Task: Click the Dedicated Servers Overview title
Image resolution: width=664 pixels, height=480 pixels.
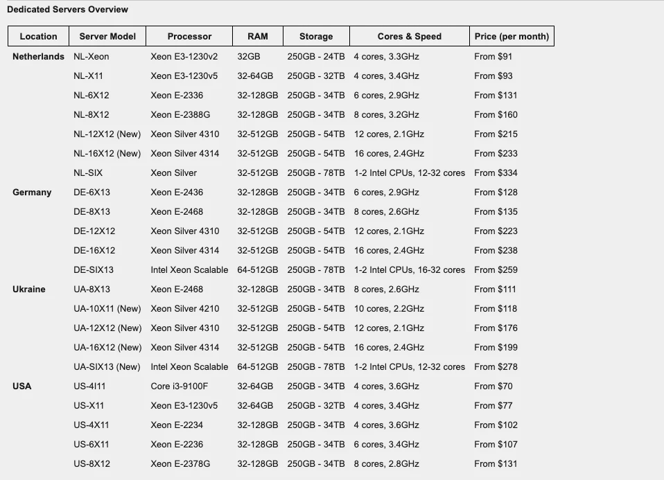Action: 67,10
